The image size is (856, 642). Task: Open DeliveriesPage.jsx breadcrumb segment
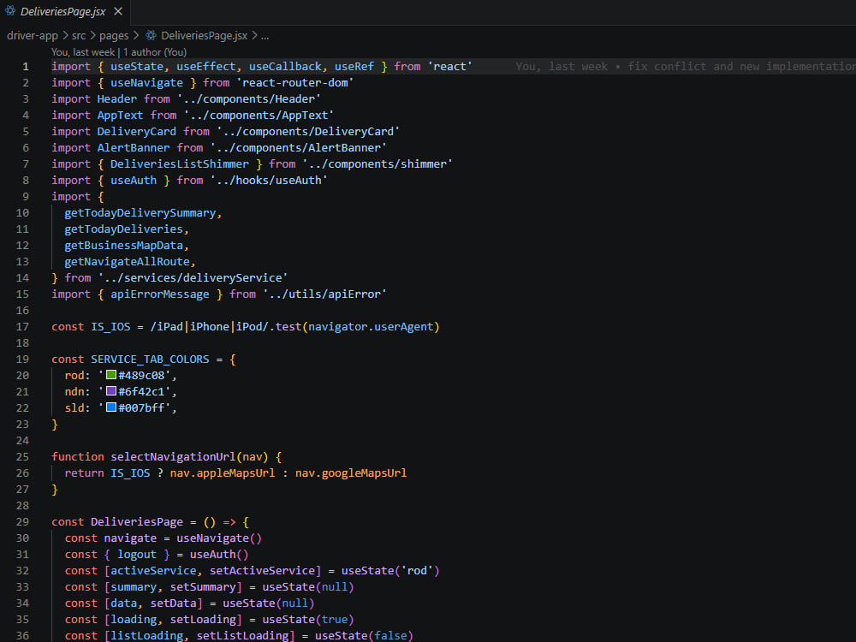pos(205,35)
